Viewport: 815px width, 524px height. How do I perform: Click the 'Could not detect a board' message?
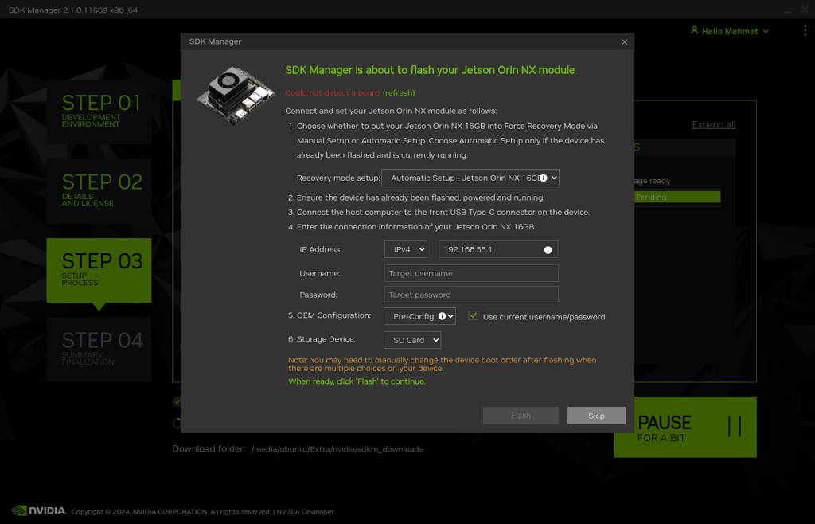[332, 92]
